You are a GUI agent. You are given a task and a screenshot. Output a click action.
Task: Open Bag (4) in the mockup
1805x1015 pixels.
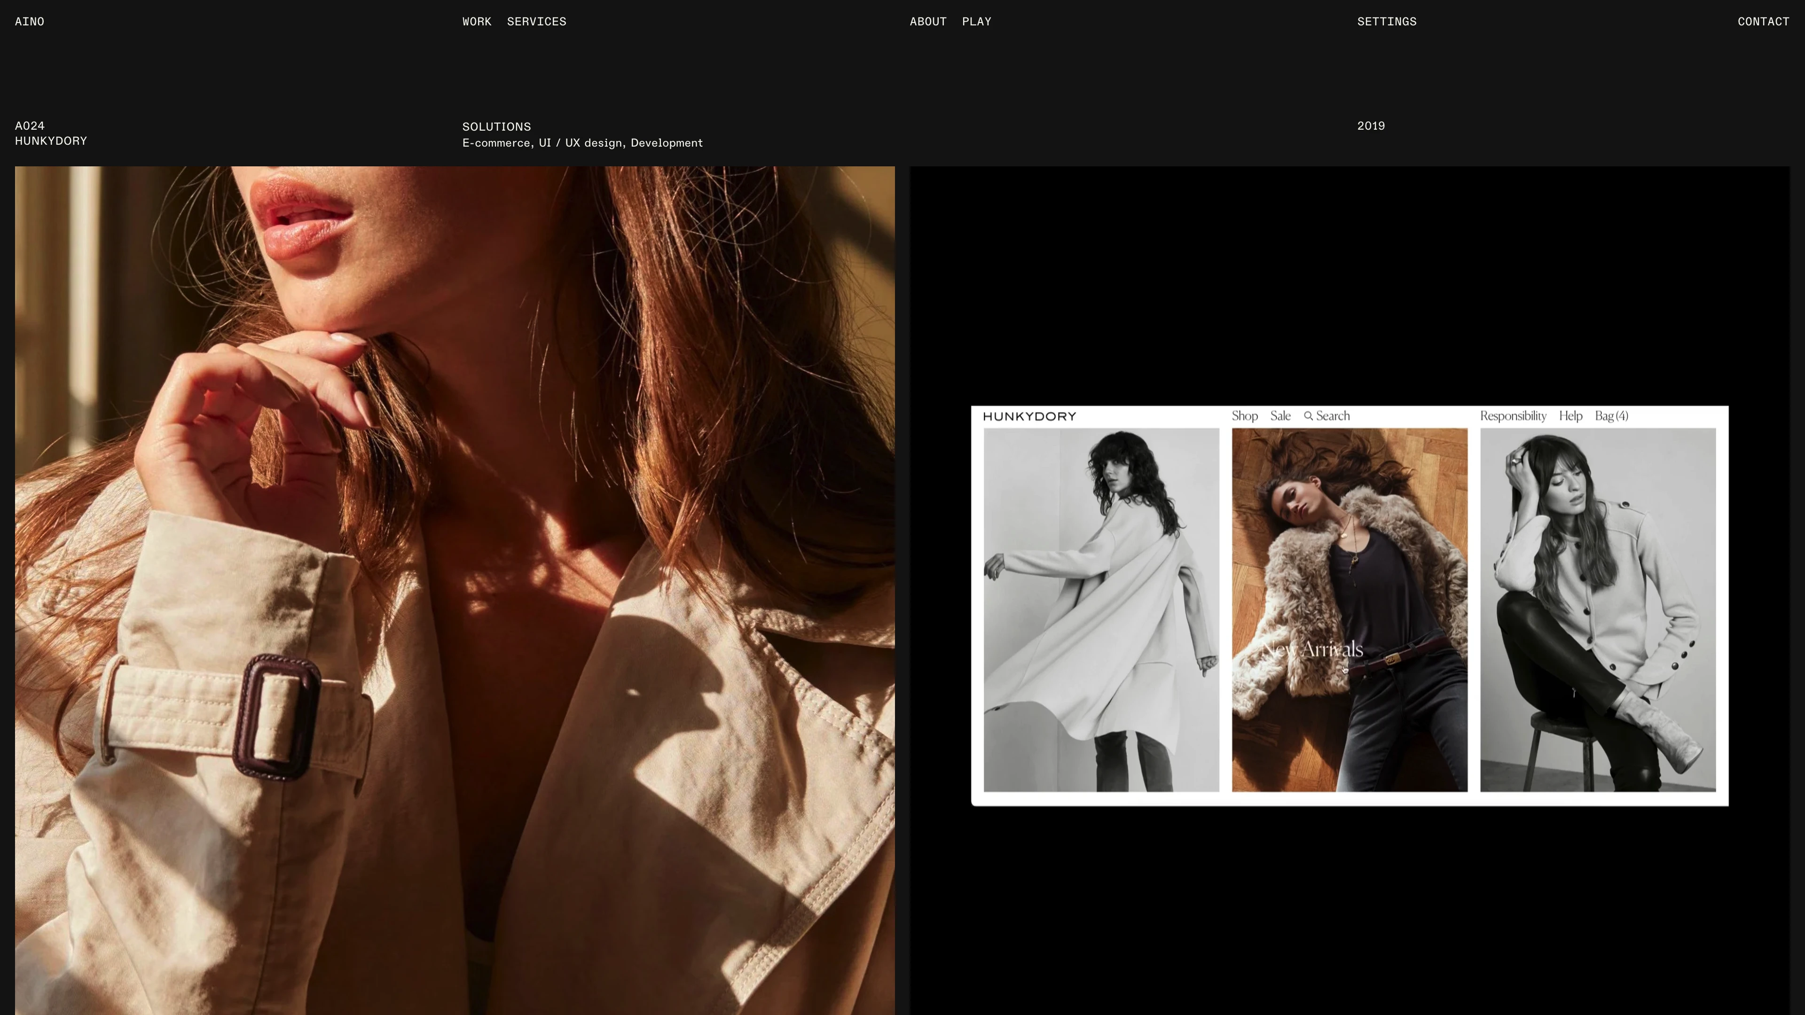[1611, 416]
